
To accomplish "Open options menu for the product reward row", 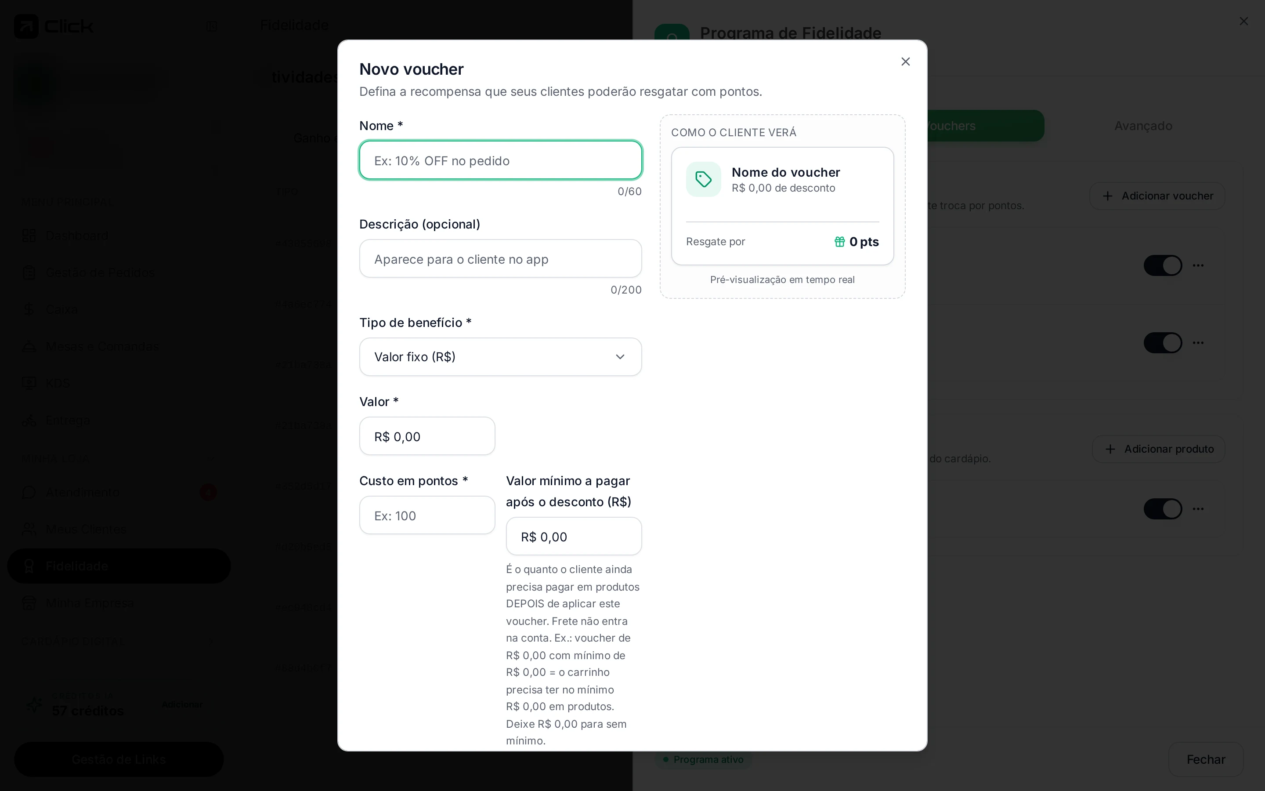I will [x=1198, y=508].
